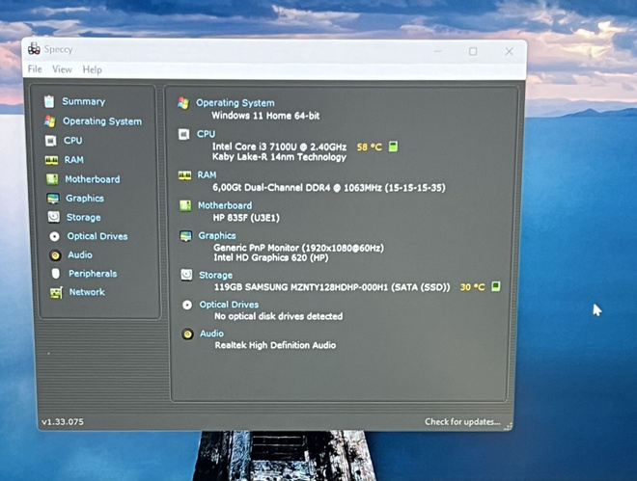637x481 pixels.
Task: Click the 'Check for updates...' link
Action: pyautogui.click(x=462, y=422)
